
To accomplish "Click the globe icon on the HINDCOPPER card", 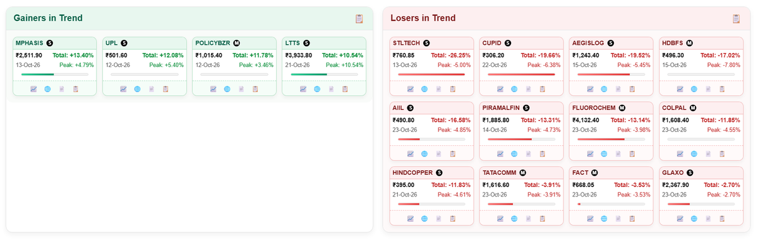I will (x=424, y=219).
